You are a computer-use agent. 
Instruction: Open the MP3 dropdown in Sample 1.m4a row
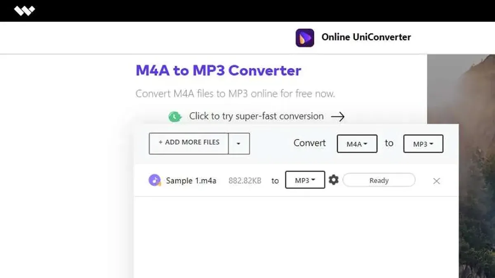point(305,180)
